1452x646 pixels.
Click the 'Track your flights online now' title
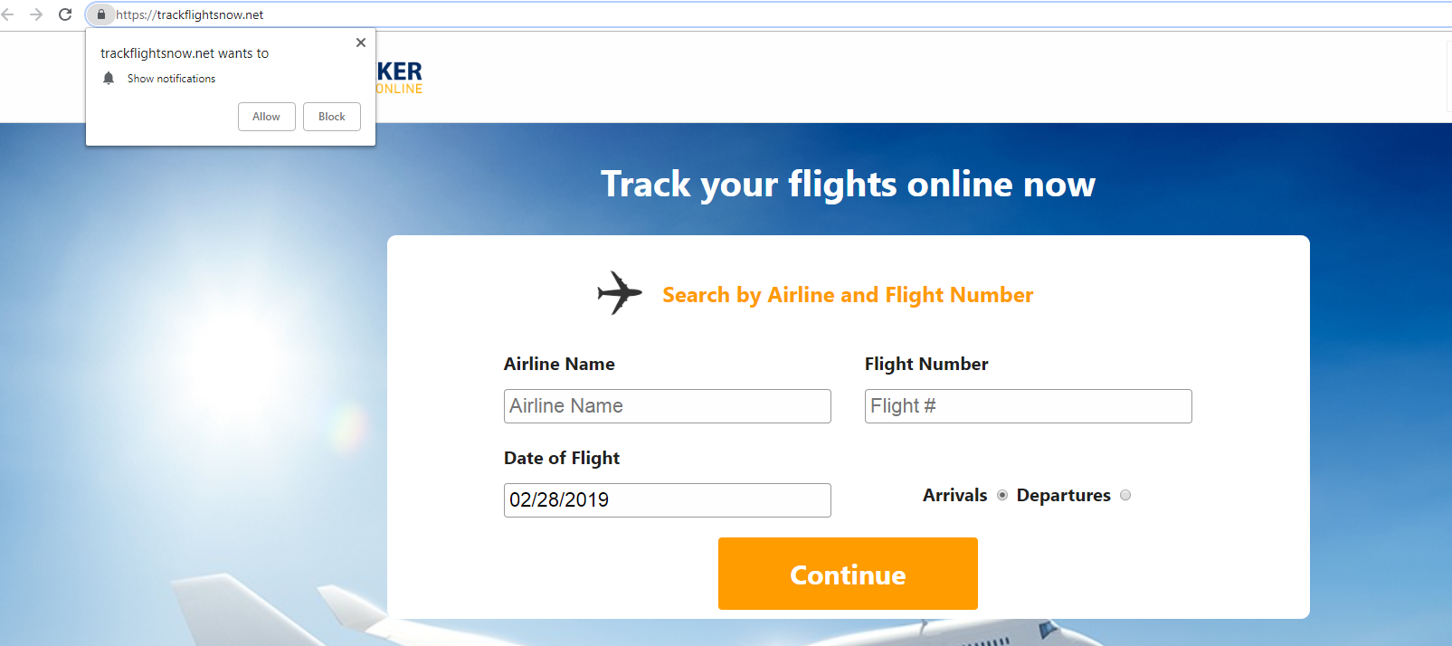tap(848, 185)
